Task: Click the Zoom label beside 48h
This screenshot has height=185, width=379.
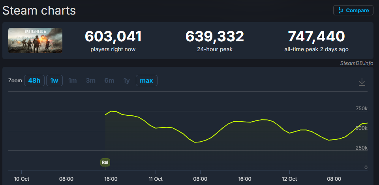Action: pos(15,81)
